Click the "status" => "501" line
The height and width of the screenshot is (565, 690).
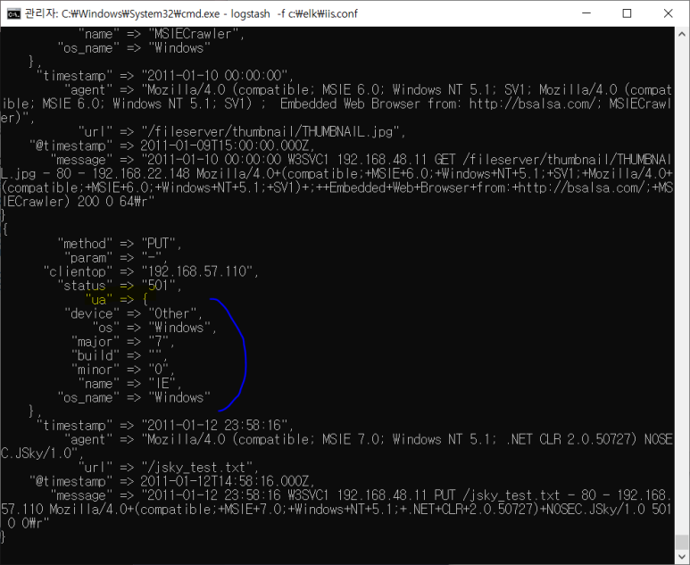[x=120, y=286]
